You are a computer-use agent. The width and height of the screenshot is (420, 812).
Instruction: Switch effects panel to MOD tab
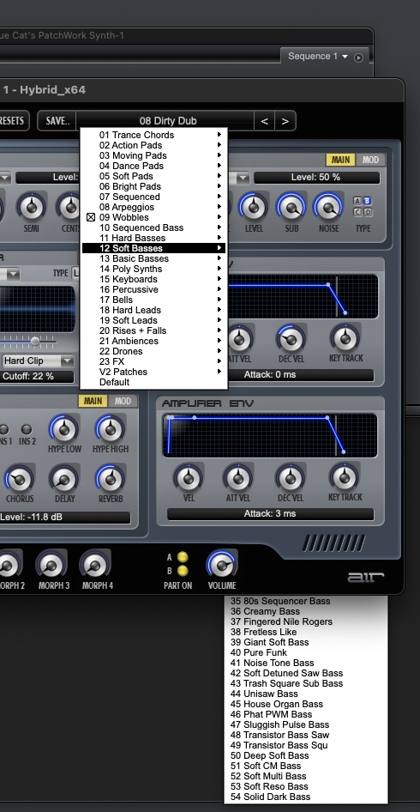pos(123,401)
